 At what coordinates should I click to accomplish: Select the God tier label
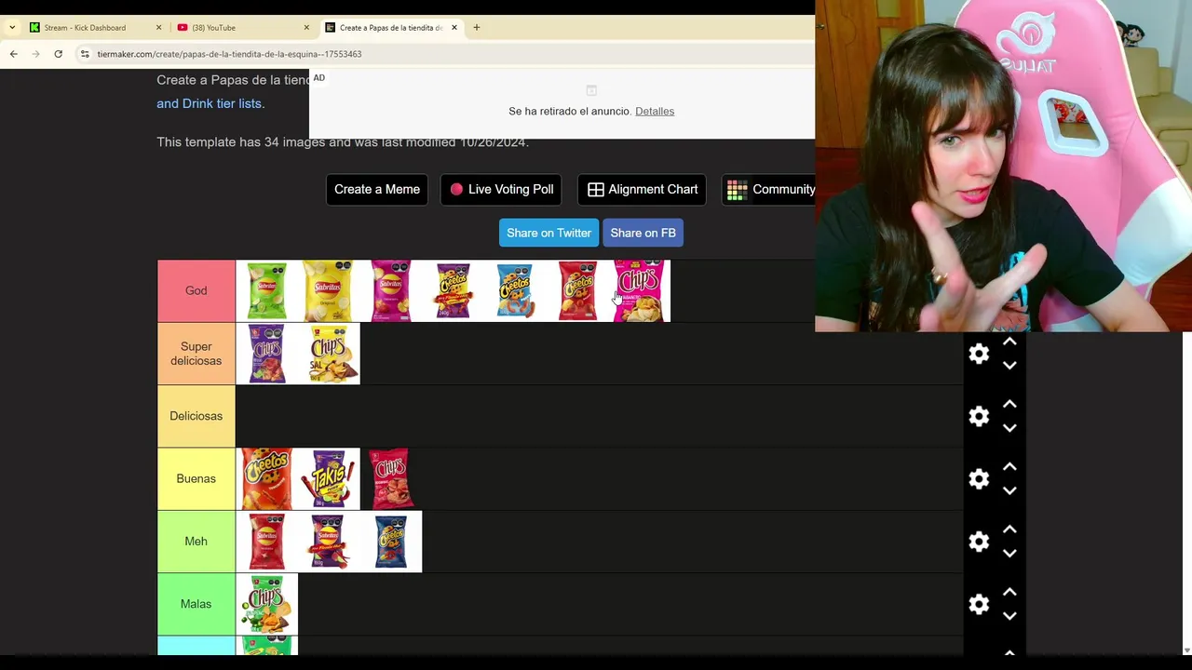coord(196,290)
